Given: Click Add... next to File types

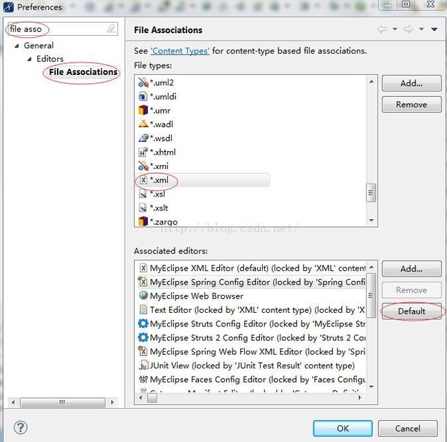Looking at the screenshot, I should [x=411, y=83].
